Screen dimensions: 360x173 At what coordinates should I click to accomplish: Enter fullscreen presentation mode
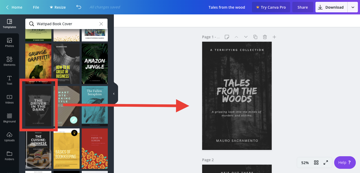click(326, 163)
